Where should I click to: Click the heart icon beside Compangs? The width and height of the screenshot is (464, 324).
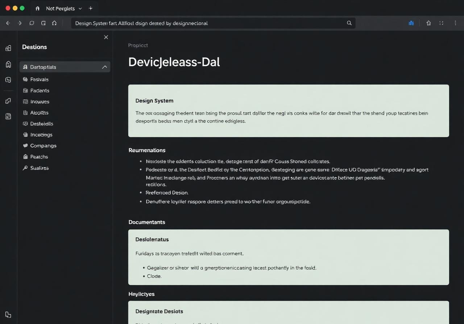click(x=25, y=146)
